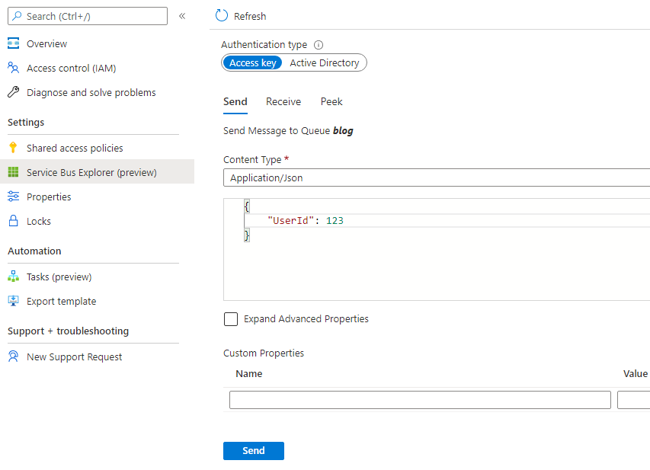Open Tasks (preview) via its icon

coord(13,277)
